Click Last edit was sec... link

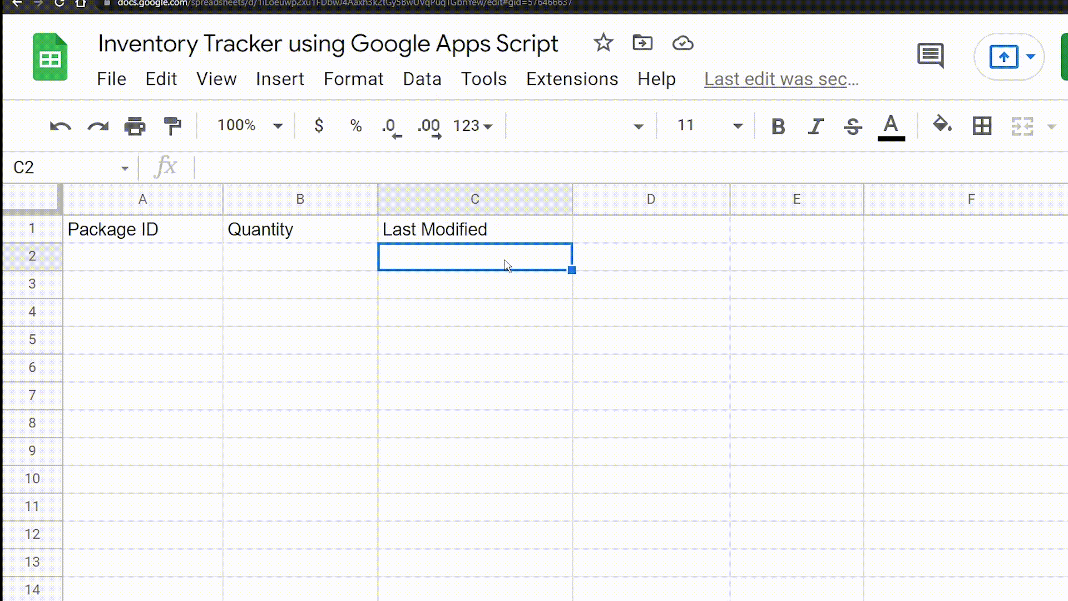point(781,78)
